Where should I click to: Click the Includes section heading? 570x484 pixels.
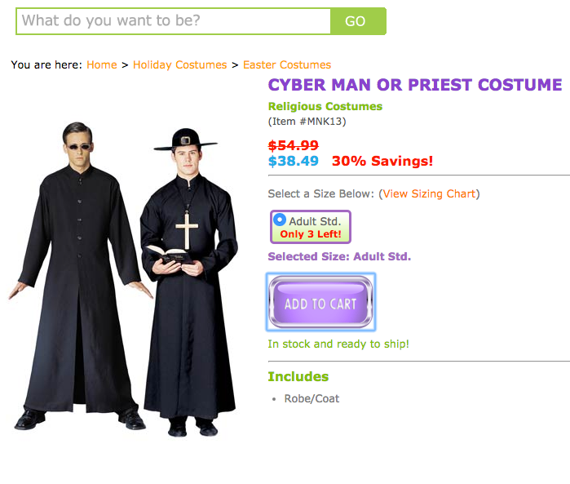pos(298,376)
